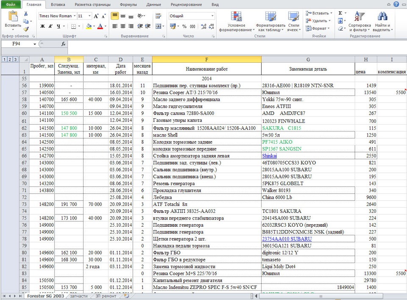The width and height of the screenshot is (407, 300).
Task: Open the Times New Roman font dropdown
Action: [75, 16]
